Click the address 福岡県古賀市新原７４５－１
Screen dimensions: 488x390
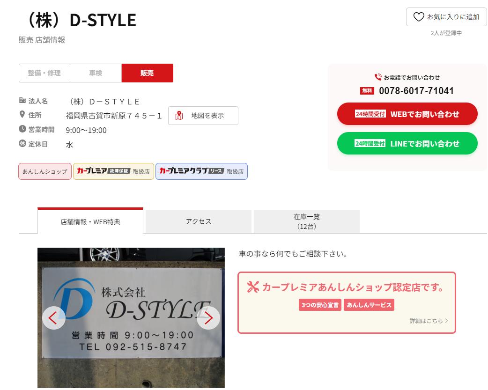click(114, 116)
